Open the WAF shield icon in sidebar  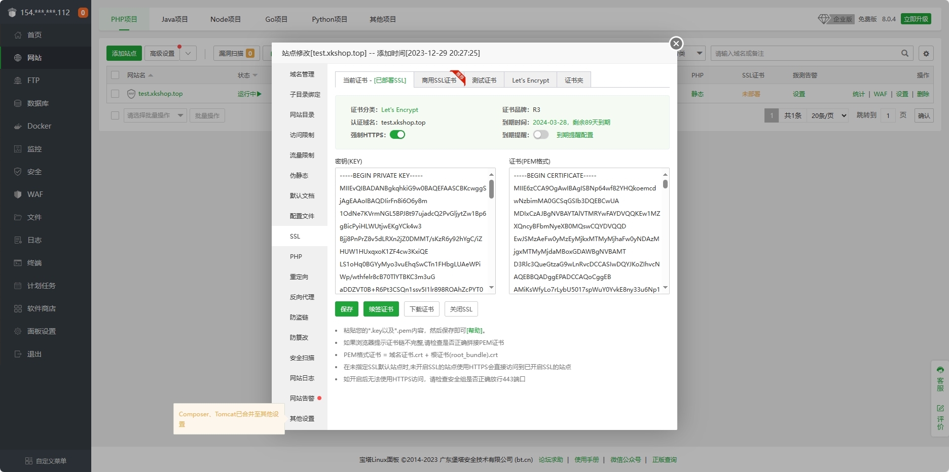(x=18, y=194)
